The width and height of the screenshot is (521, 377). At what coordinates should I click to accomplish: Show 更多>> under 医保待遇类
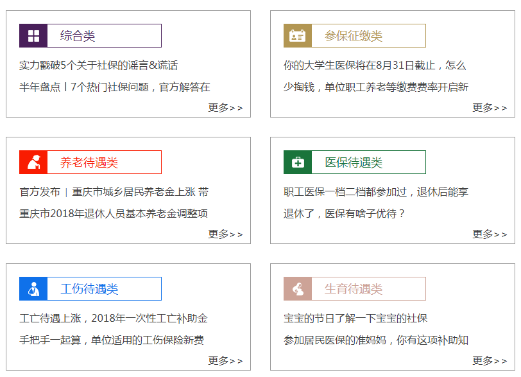[x=490, y=234]
